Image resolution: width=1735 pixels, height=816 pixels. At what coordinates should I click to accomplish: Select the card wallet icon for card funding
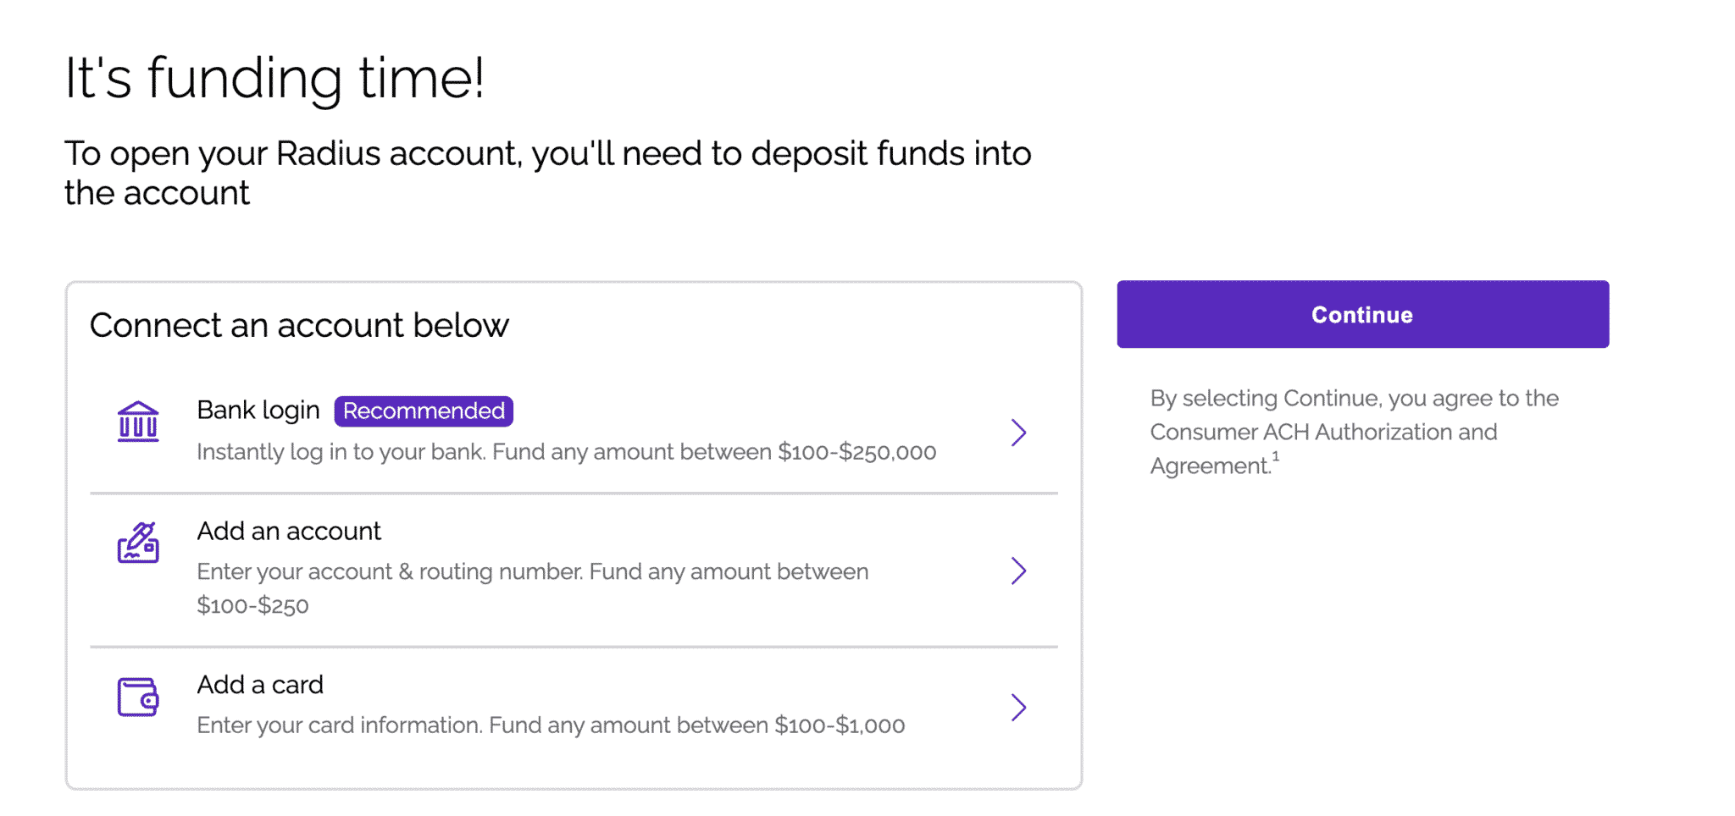pos(138,697)
